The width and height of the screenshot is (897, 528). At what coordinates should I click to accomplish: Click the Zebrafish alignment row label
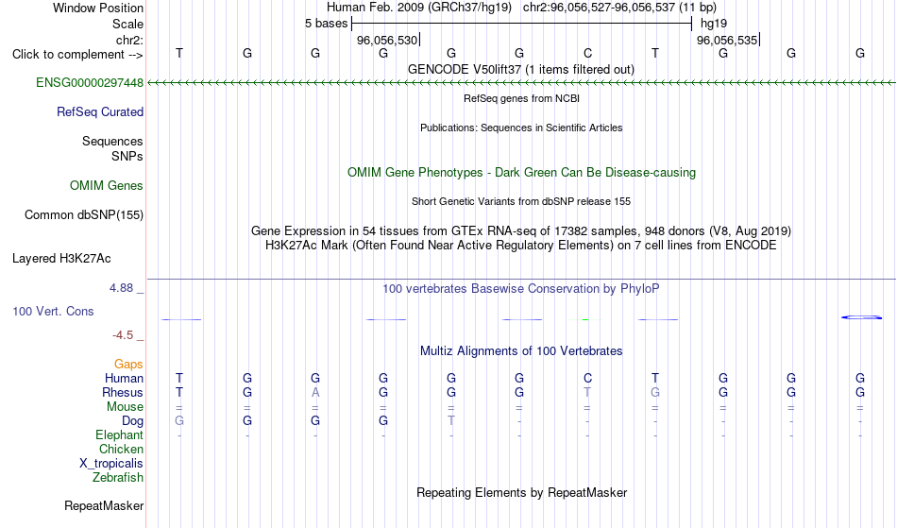(x=118, y=478)
